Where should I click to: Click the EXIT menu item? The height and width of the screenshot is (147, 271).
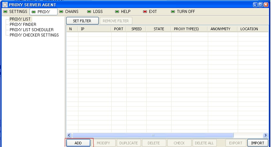coord(150,12)
